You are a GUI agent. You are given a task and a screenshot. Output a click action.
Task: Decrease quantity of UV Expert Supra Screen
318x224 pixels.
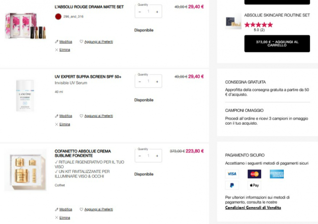139,82
